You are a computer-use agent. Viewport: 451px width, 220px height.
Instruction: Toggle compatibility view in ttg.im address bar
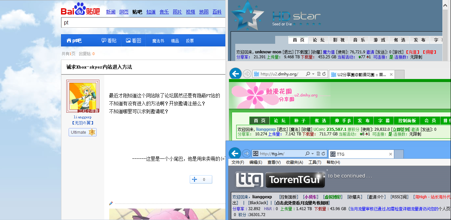[x=318, y=154]
